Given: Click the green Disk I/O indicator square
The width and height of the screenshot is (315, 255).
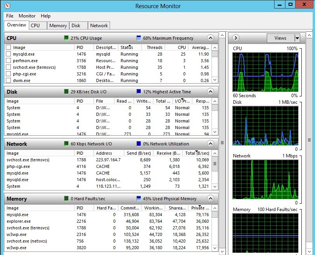Looking at the screenshot, I should 66,92.
